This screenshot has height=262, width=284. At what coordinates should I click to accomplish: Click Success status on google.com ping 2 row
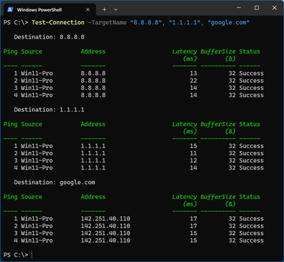click(x=251, y=226)
